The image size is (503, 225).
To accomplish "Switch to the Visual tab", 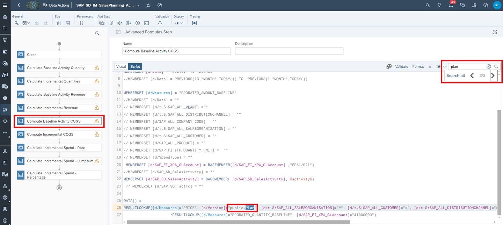I will pos(121,66).
